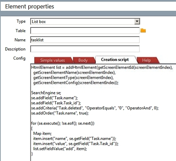Switch to the Simple values tab
The height and width of the screenshot is (161, 176).
point(52,60)
